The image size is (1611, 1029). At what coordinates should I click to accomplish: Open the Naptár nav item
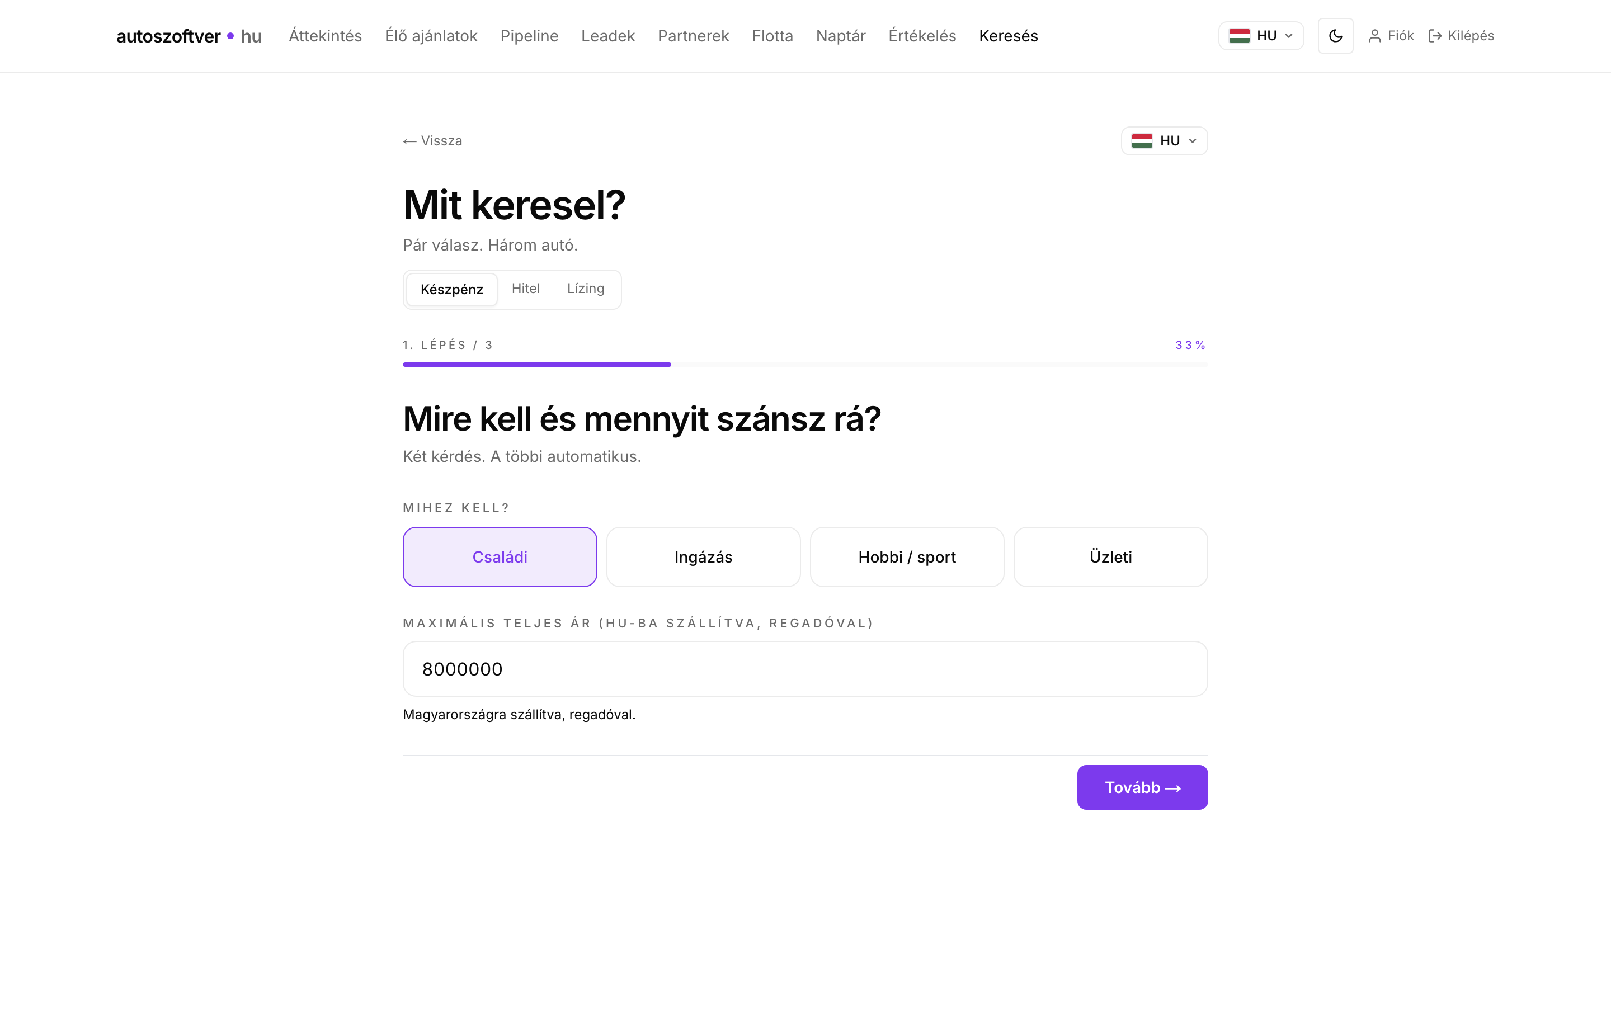click(840, 36)
